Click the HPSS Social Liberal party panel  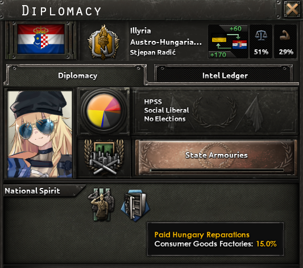coord(215,110)
